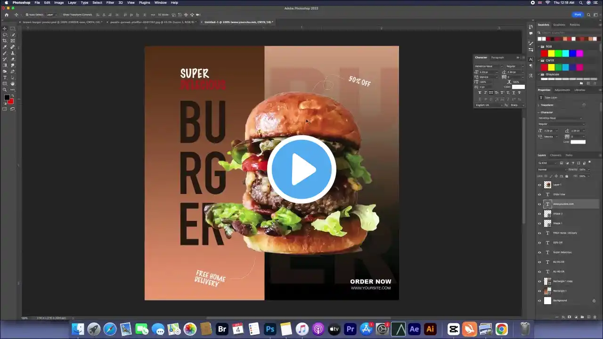Select the Brush tool
This screenshot has width=603, height=339.
[x=5, y=53]
